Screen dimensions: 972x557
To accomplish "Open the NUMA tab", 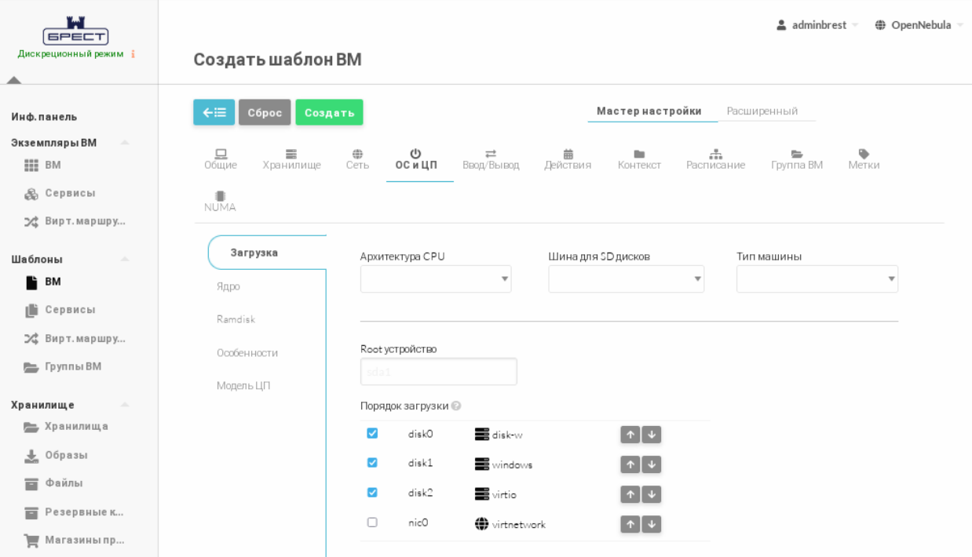I will (220, 202).
